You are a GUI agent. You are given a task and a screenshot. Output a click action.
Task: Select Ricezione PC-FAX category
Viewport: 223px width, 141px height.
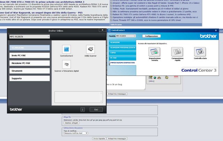(30, 63)
